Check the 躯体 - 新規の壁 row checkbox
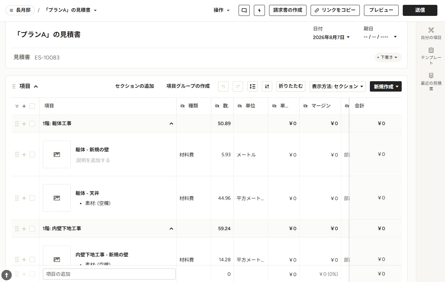The image size is (445, 282). pyautogui.click(x=32, y=154)
